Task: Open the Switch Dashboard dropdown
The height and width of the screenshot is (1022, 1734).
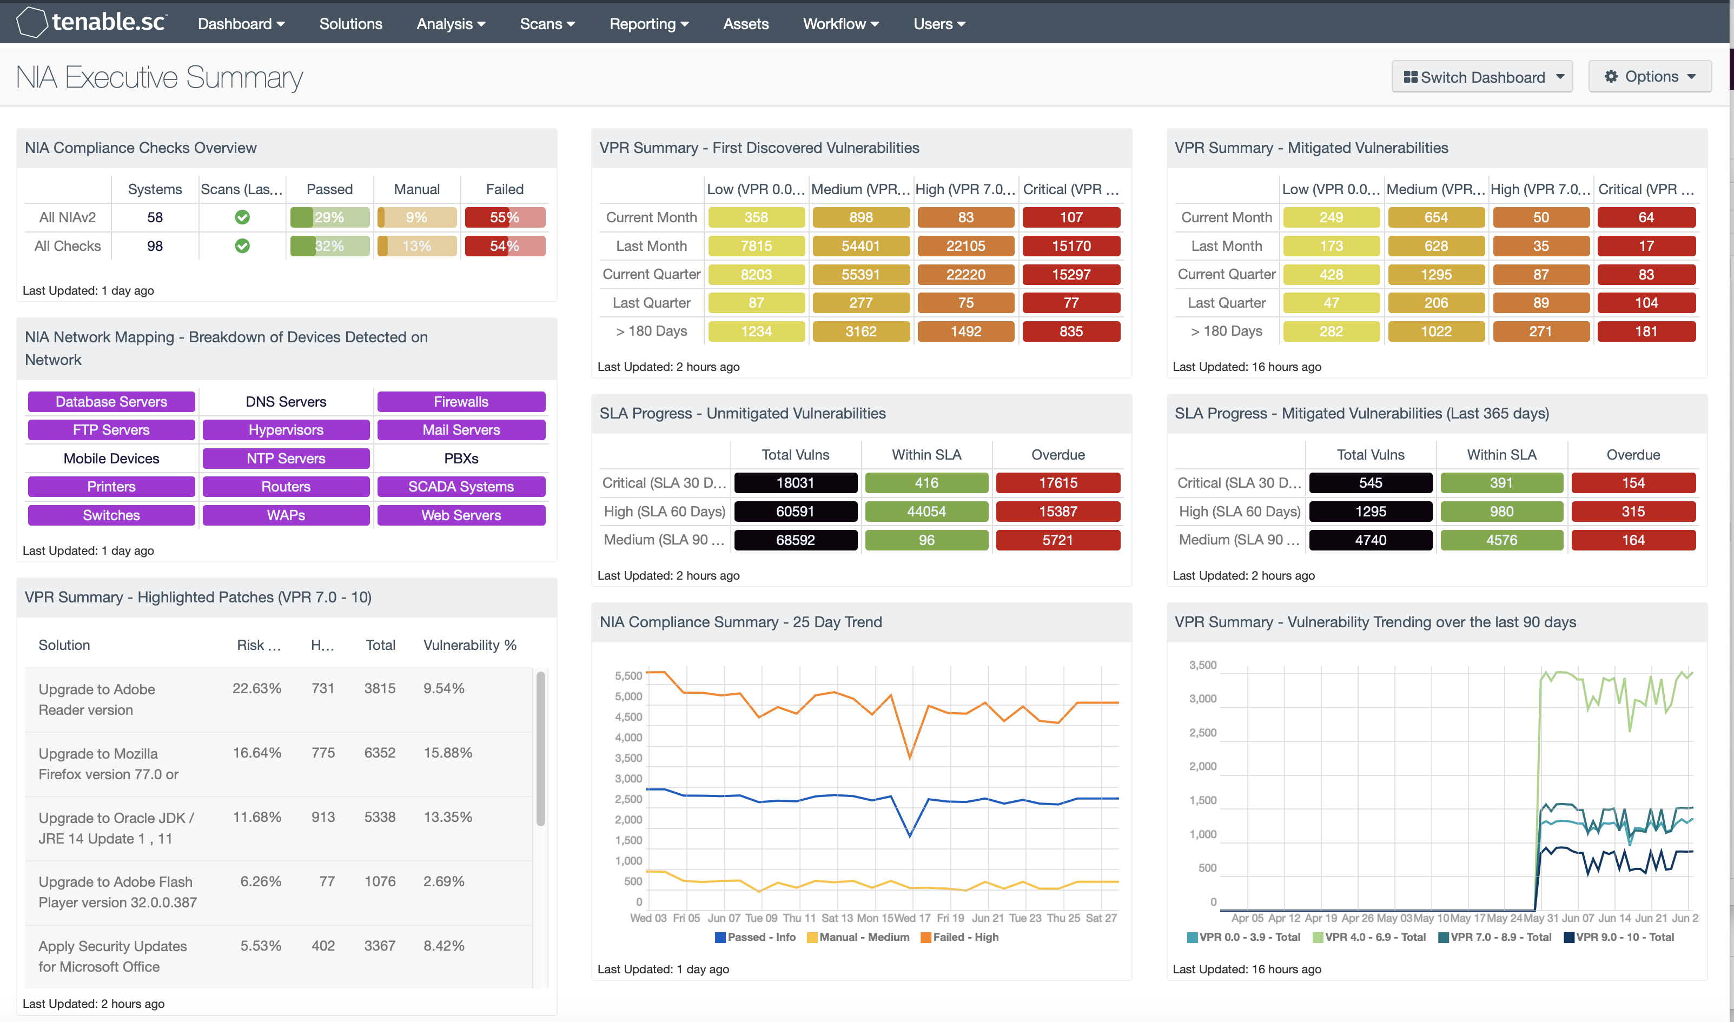Action: [1482, 76]
